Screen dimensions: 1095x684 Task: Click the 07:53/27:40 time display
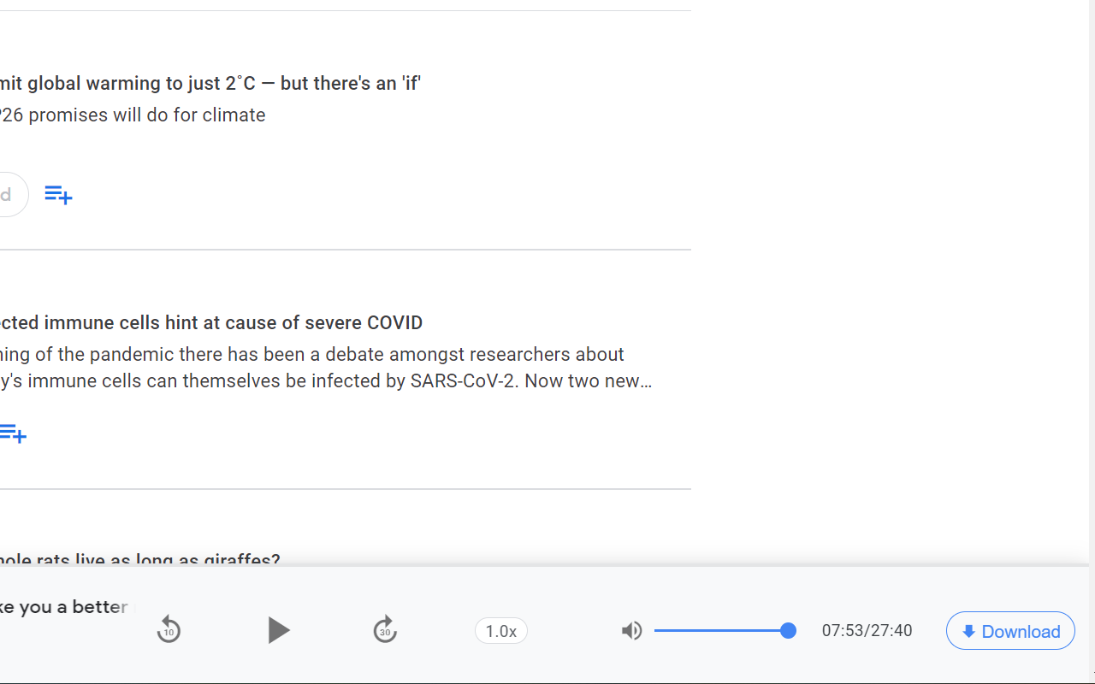(867, 630)
